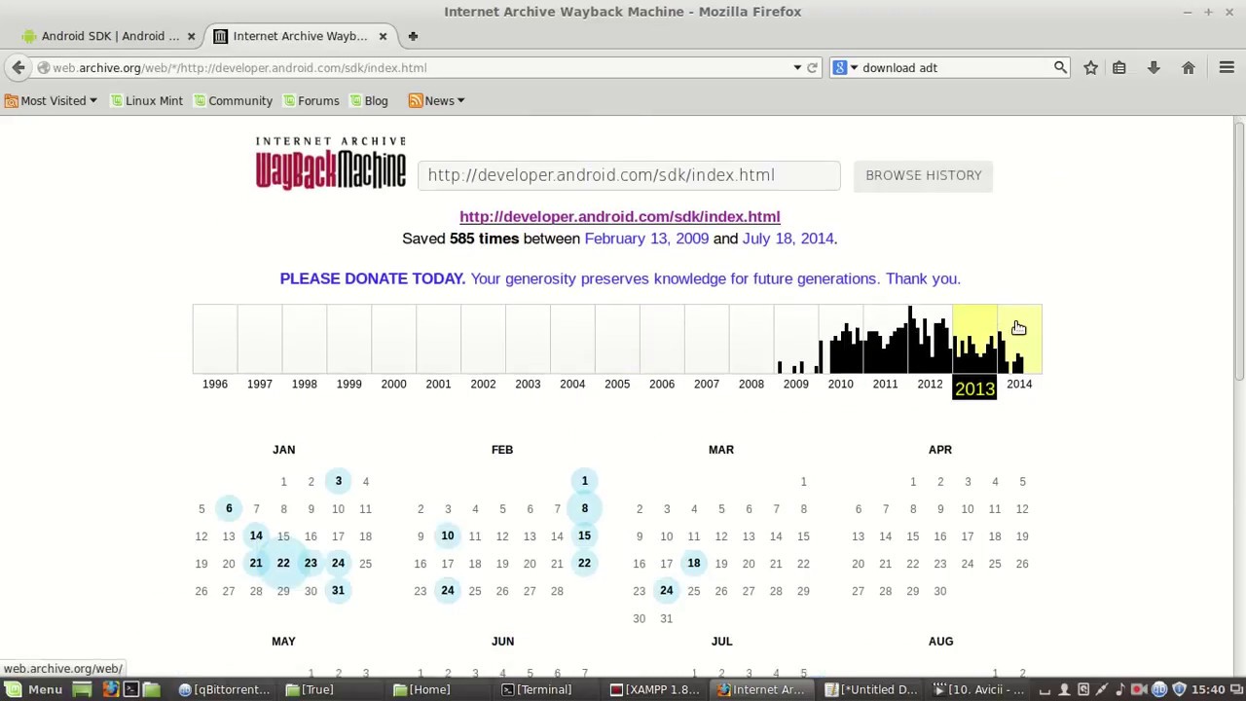This screenshot has height=701, width=1246.
Task: Expand the News feed bookmarks dropdown
Action: [x=437, y=100]
